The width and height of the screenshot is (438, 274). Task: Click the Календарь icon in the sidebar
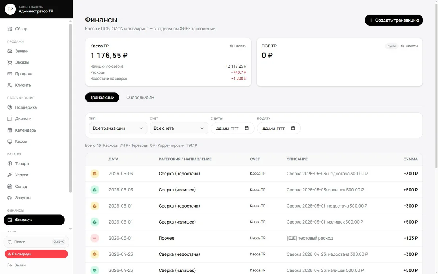pos(10,130)
